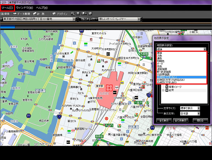Open the ヘルプ(H) menu
Viewport: 212px width, 160px height.
[42, 8]
